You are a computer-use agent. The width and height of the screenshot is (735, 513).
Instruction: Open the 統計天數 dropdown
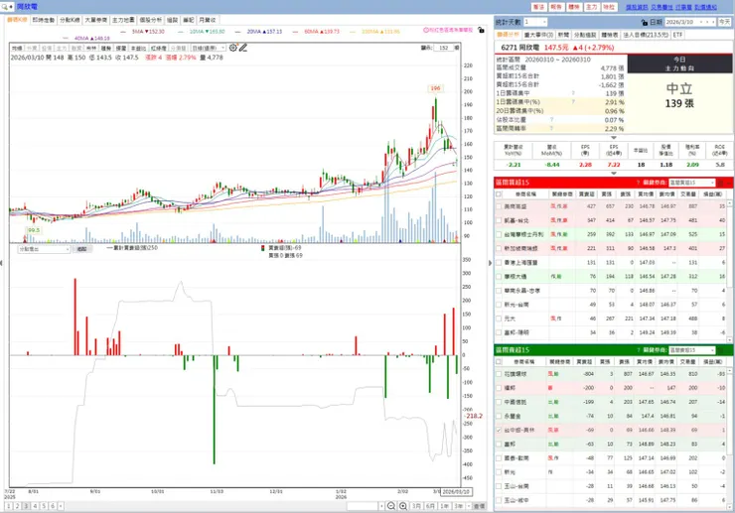click(x=544, y=22)
